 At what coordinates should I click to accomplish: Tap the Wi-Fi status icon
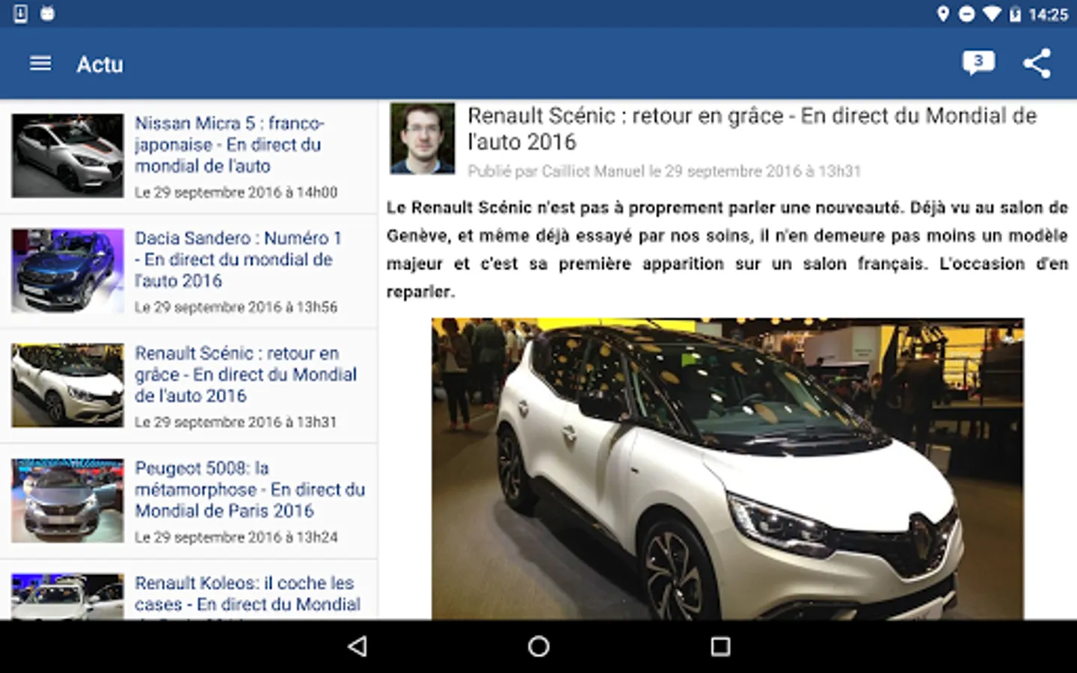(x=992, y=14)
